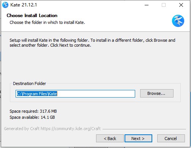Minimize the Kate installer window
Viewport: 191px width, 148px height.
[147, 5]
